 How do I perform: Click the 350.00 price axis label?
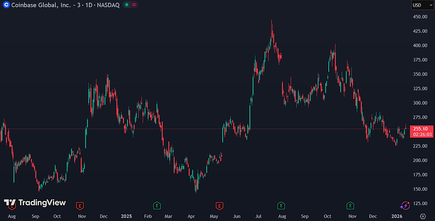pyautogui.click(x=420, y=74)
